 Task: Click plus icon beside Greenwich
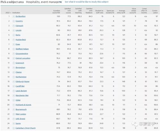13,63
